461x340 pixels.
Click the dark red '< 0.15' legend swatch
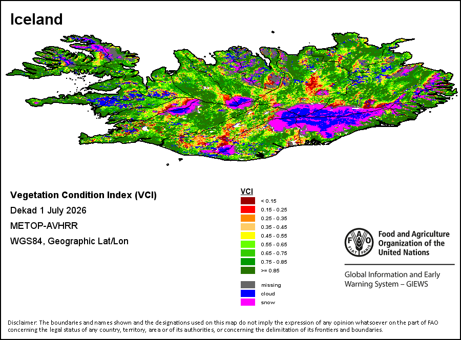coord(248,201)
